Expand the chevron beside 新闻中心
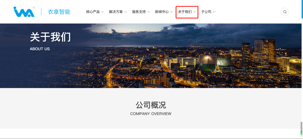Image resolution: width=303 pixels, height=139 pixels. pyautogui.click(x=172, y=12)
